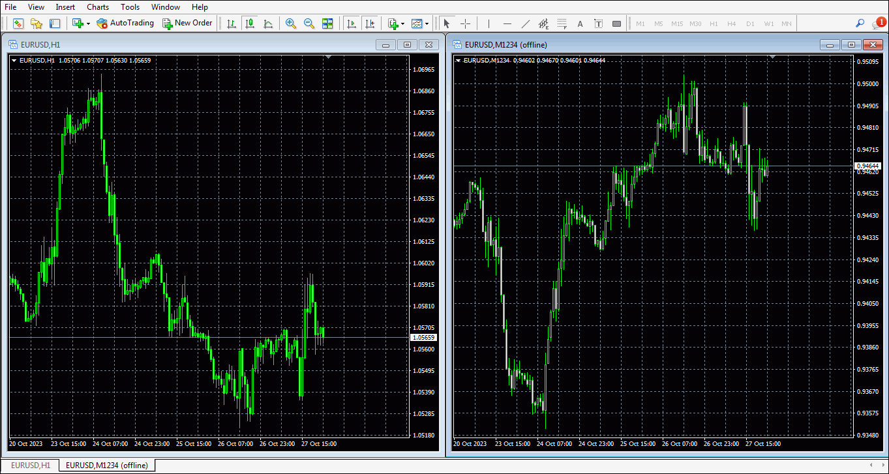
Task: Select the M30 timeframe button
Action: point(695,23)
